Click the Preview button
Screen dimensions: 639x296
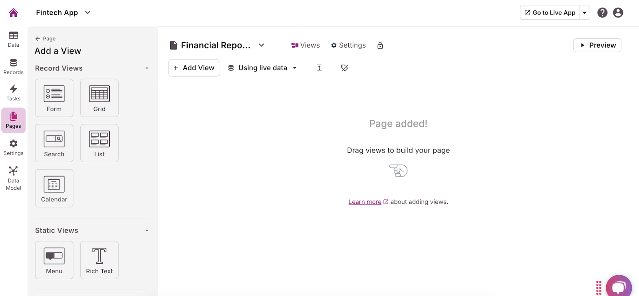pyautogui.click(x=597, y=45)
